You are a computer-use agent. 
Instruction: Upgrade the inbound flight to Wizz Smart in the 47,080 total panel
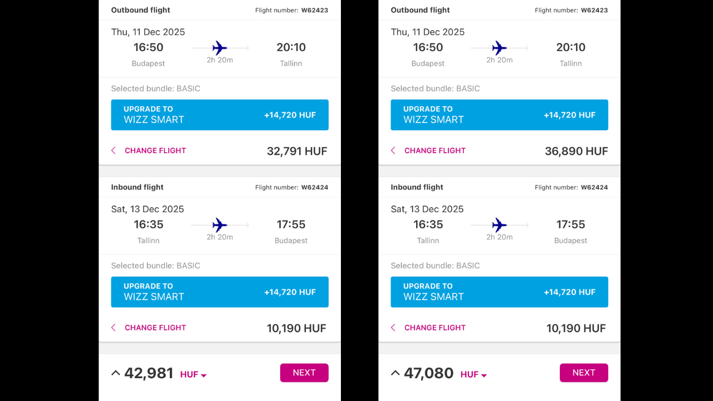[x=499, y=292]
